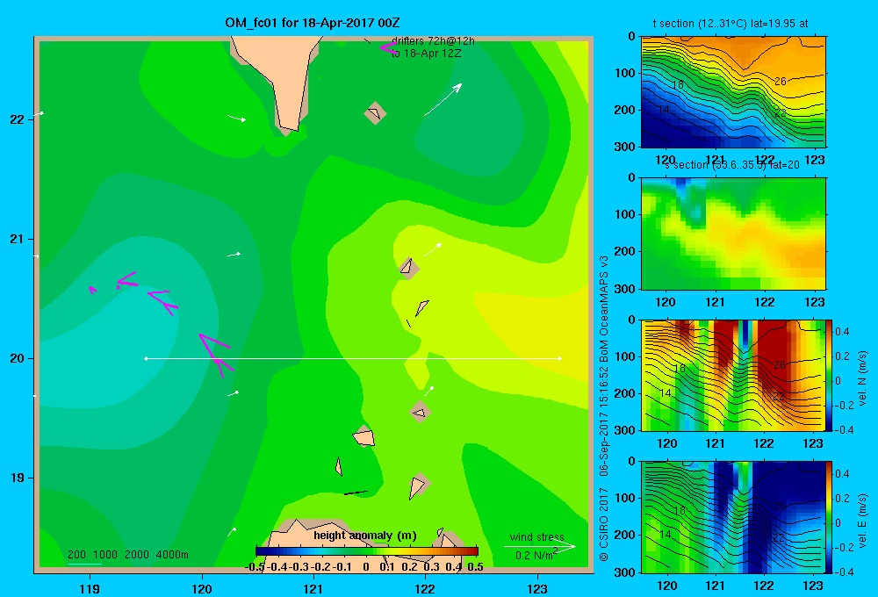The width and height of the screenshot is (878, 597).
Task: Open the northward velocity section panel
Action: click(733, 375)
